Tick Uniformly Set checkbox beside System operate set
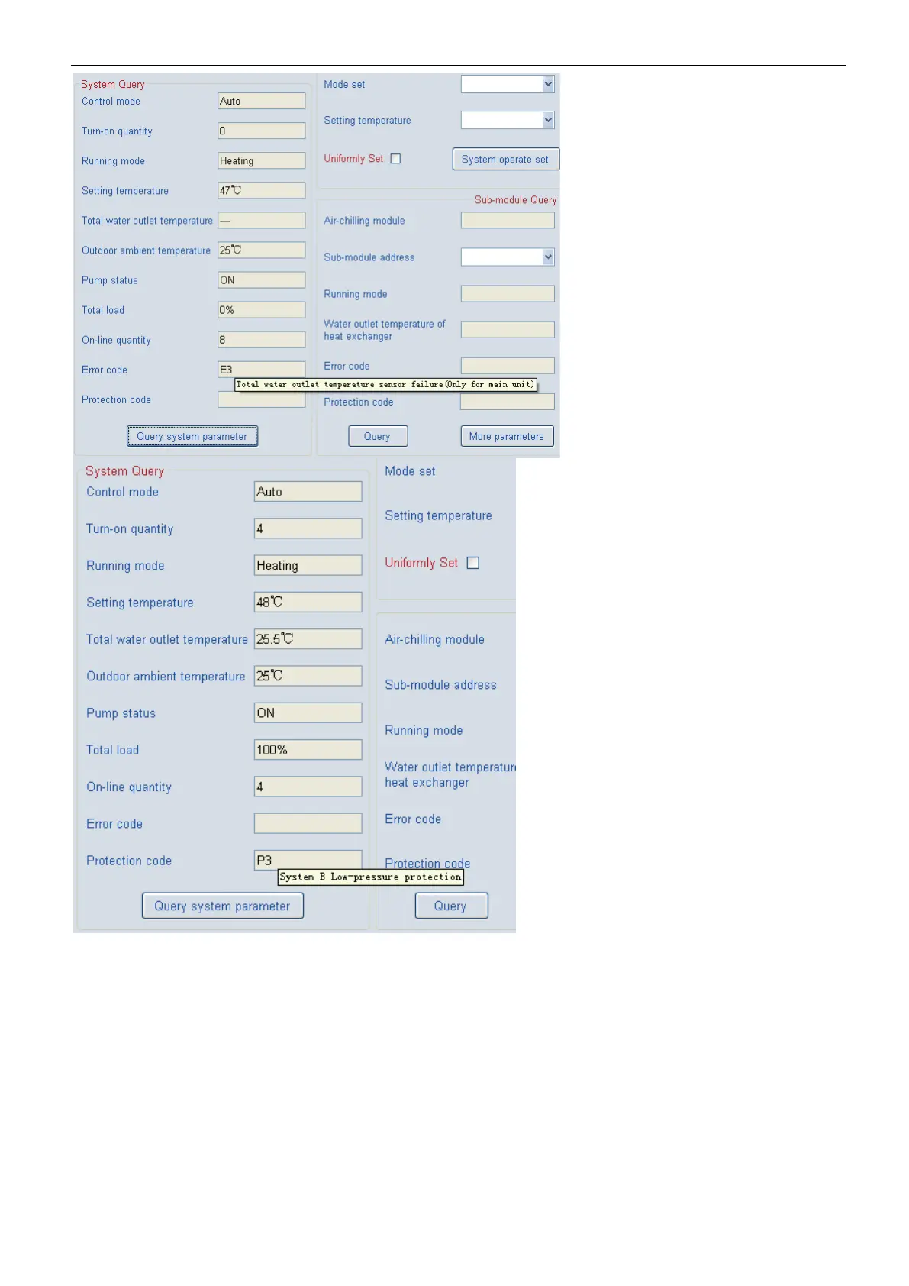909x1286 pixels. coord(395,159)
